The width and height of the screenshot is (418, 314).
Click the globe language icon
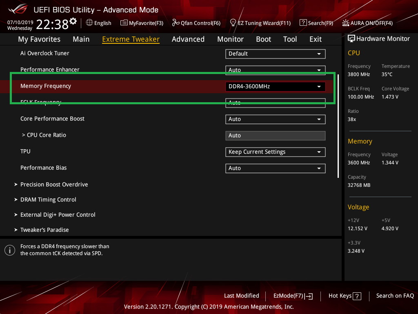point(89,23)
